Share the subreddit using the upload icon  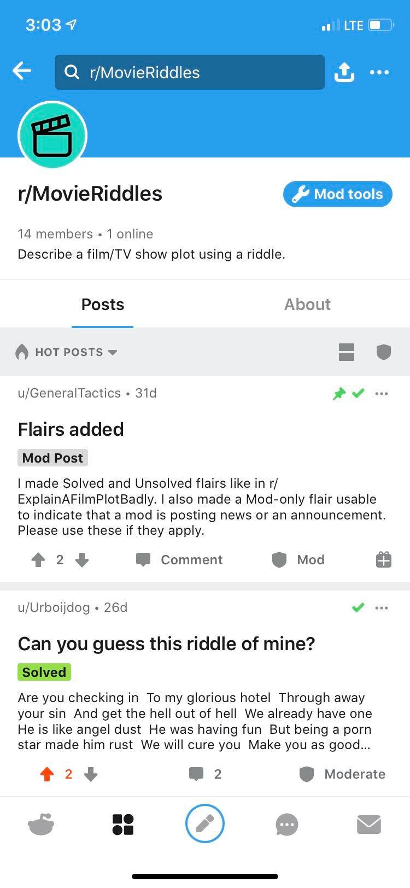click(344, 72)
